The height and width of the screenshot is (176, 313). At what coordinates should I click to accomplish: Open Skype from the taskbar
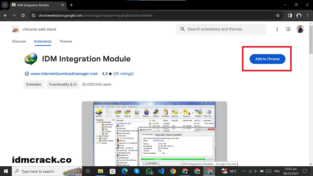(x=137, y=171)
